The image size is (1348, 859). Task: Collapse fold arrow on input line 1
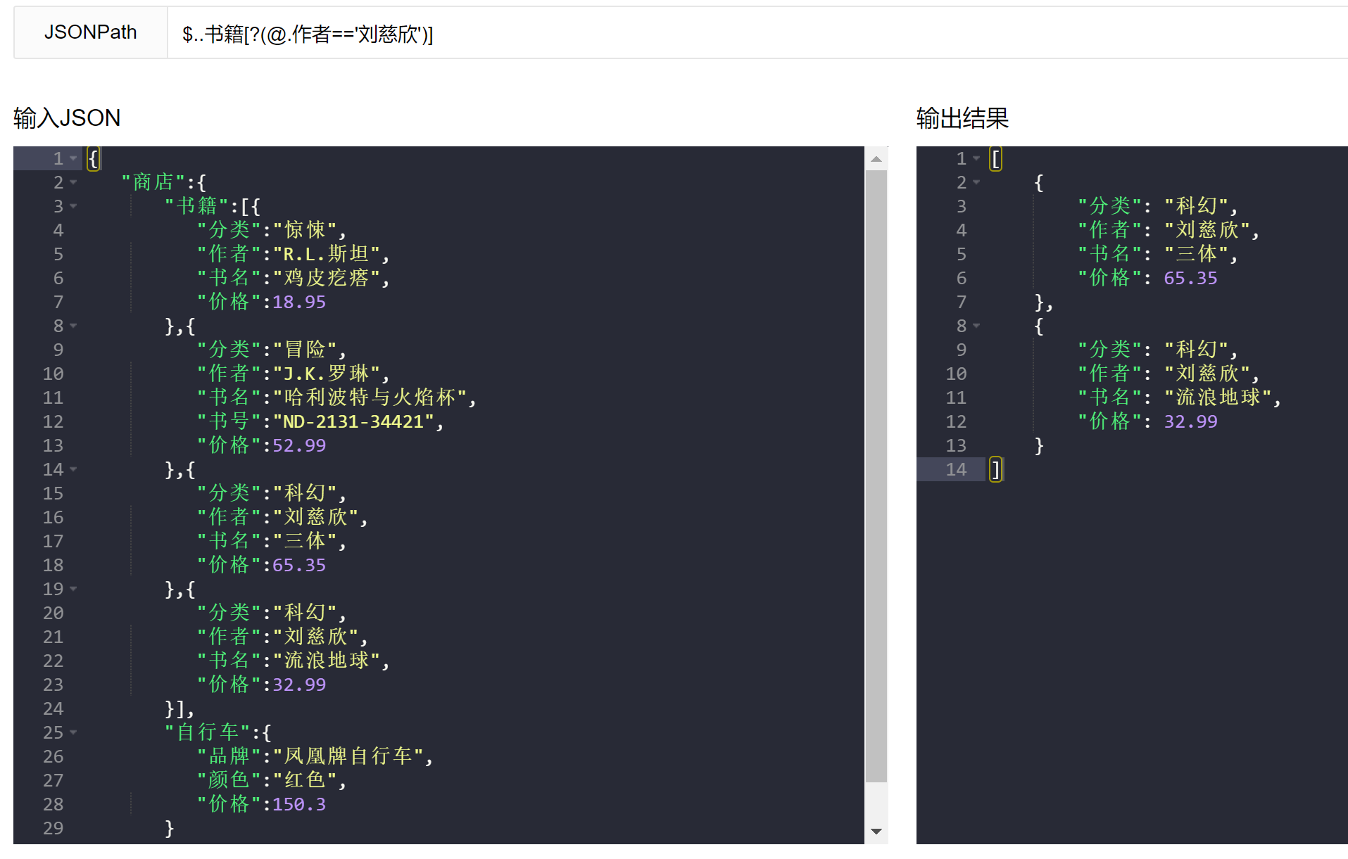coord(73,159)
